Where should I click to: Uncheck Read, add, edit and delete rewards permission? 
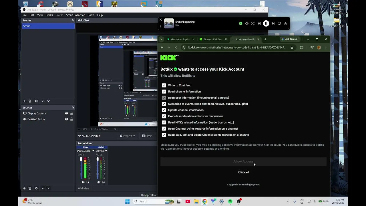(164, 135)
